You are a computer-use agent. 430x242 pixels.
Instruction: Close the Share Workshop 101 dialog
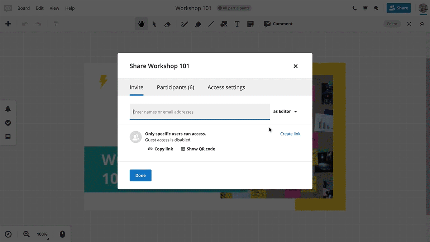296,66
